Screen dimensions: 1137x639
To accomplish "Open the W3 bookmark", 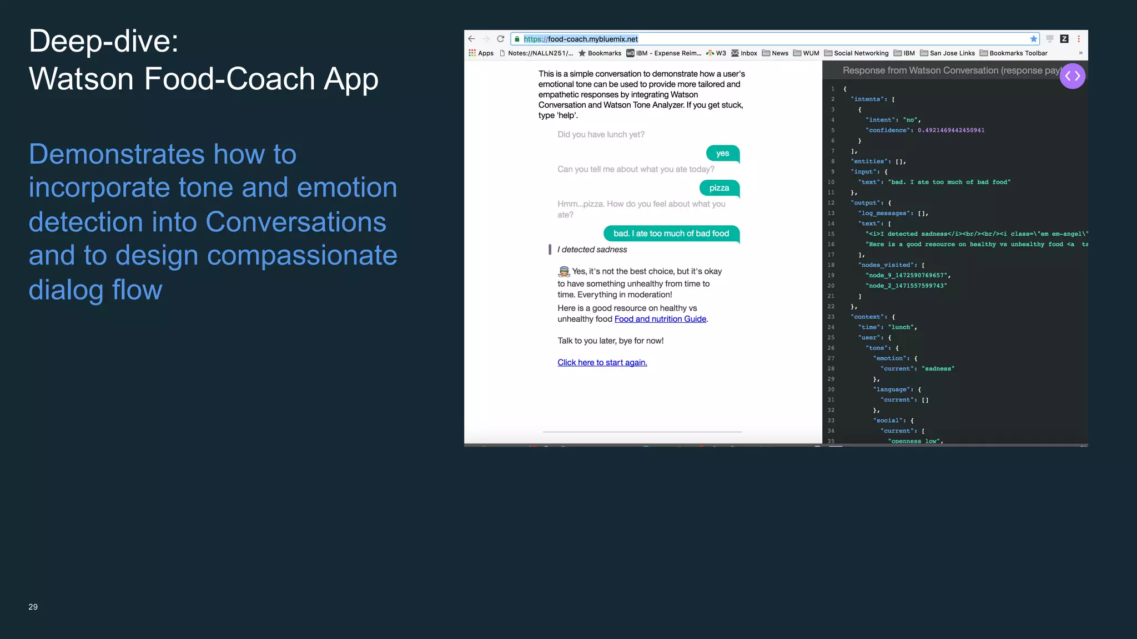I will [716, 53].
